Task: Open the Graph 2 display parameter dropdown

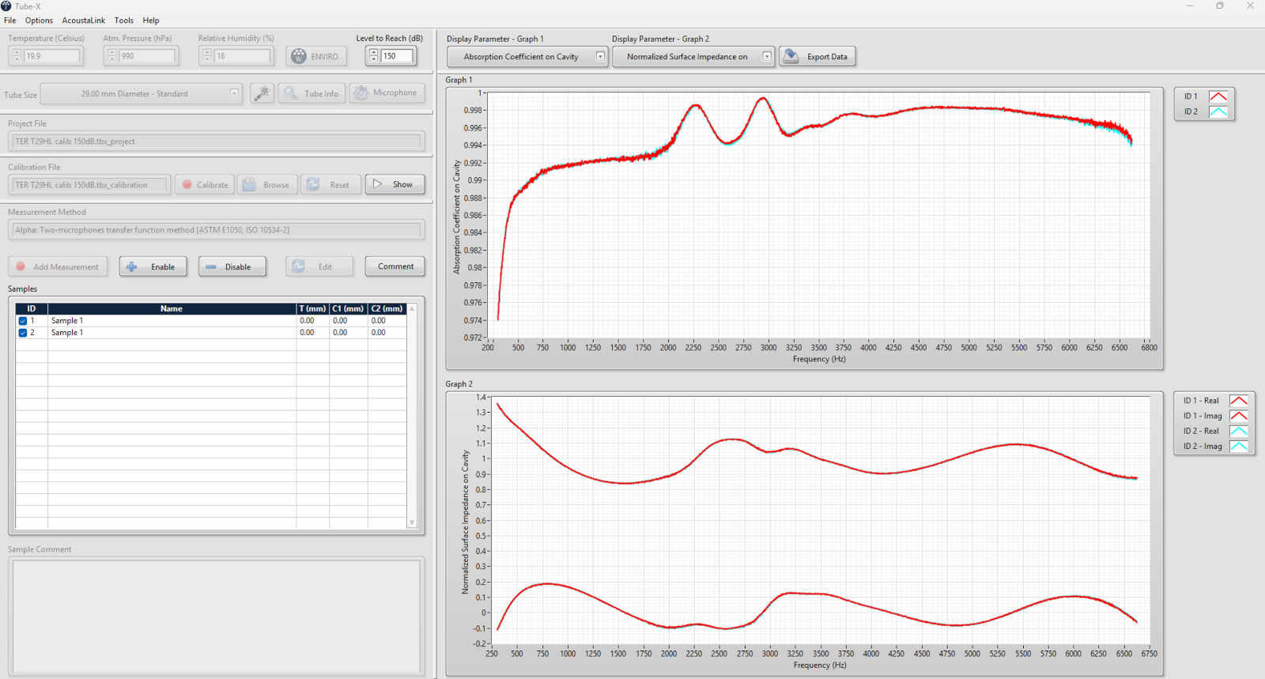Action: pyautogui.click(x=693, y=56)
